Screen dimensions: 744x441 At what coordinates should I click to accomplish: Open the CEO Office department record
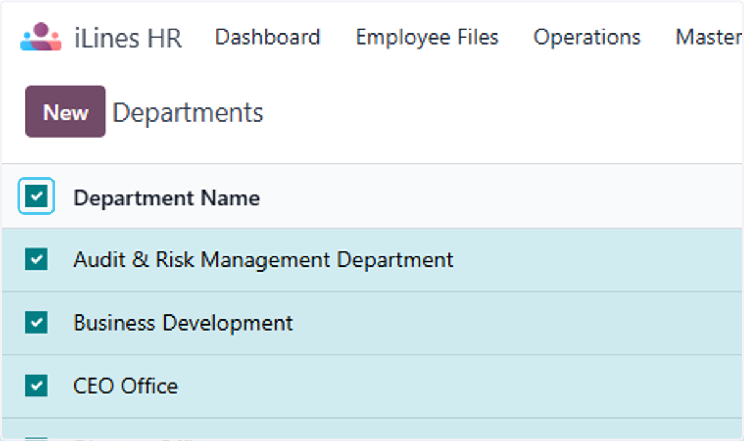pos(126,386)
